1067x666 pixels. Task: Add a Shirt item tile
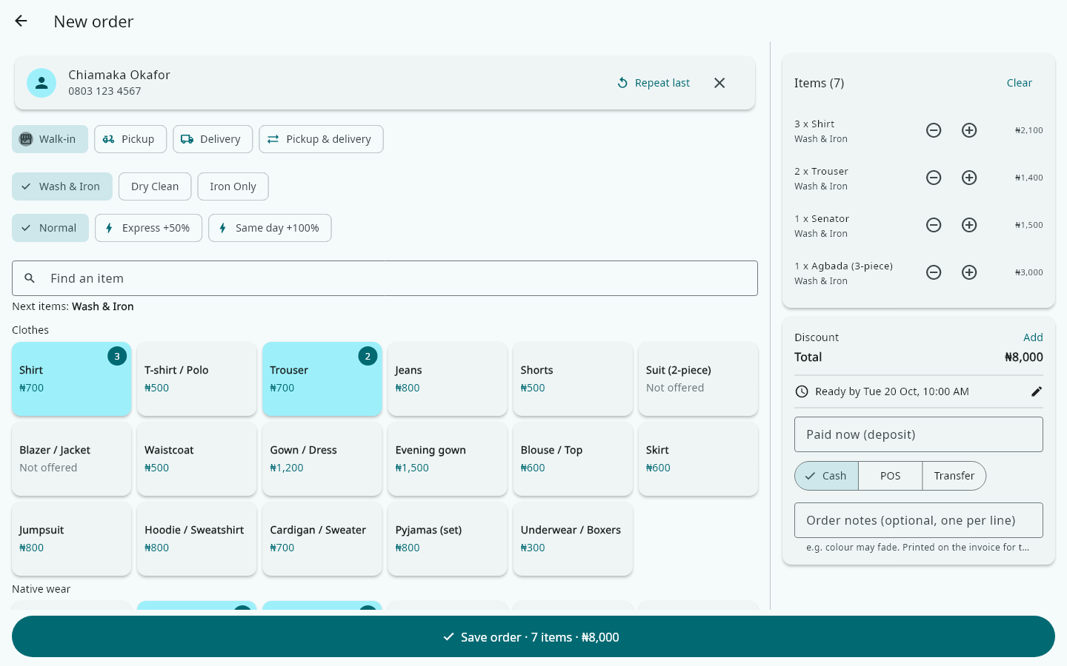pos(72,379)
